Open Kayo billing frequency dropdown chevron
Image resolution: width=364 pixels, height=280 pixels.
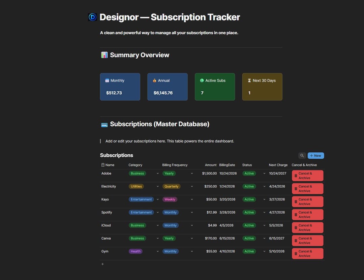tap(192, 199)
